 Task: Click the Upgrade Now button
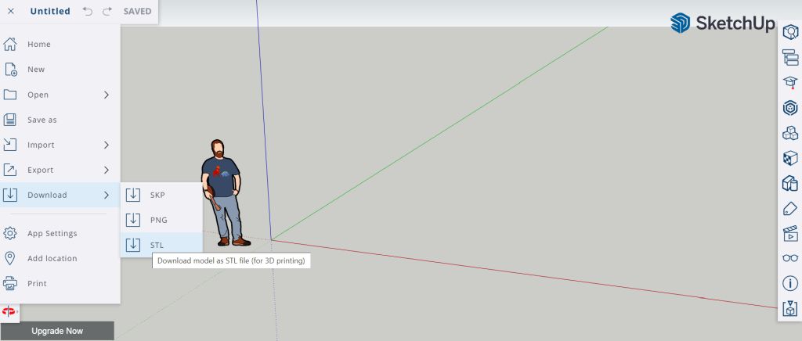point(57,331)
